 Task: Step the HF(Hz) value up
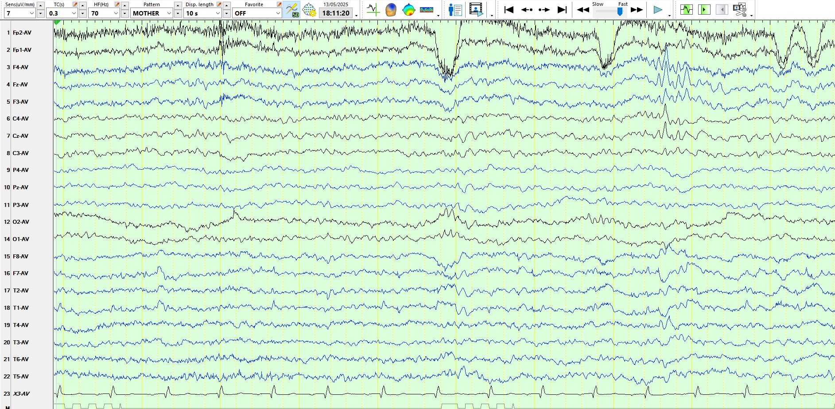tap(124, 5)
